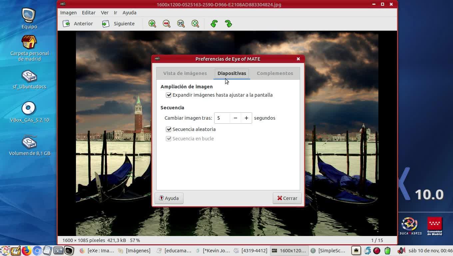Click the best fit zoom icon

(195, 24)
